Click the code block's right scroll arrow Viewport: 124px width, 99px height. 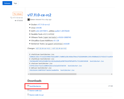tap(112, 74)
